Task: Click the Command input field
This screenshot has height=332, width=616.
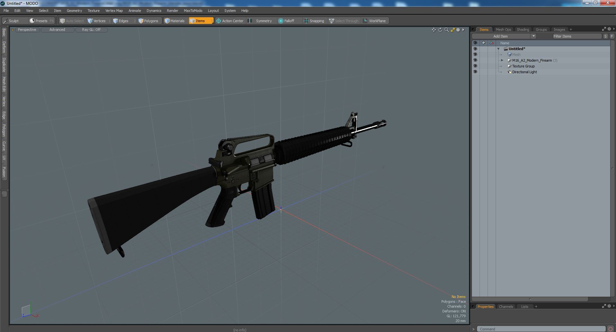Action: (x=541, y=329)
